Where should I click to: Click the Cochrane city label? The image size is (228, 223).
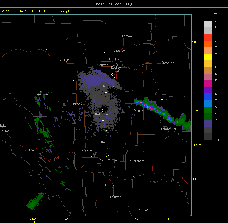tap(85, 150)
